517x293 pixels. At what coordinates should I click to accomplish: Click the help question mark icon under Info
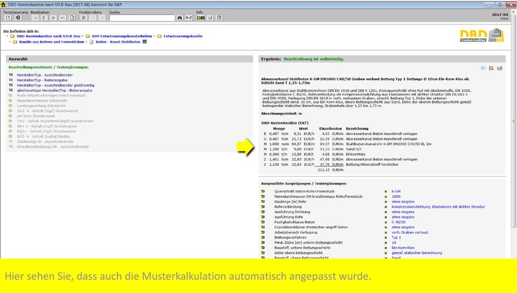tap(219, 18)
